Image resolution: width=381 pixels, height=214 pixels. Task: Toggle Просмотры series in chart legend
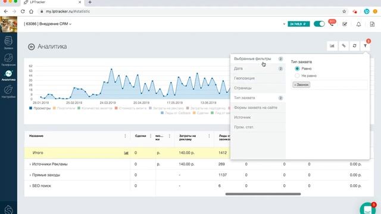point(40,108)
